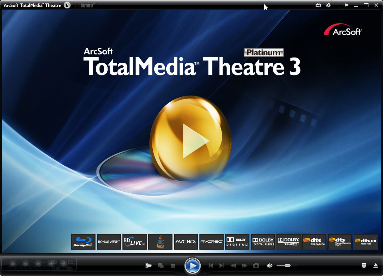
Task: Click the Dolby Digital badge
Action: pyautogui.click(x=237, y=242)
